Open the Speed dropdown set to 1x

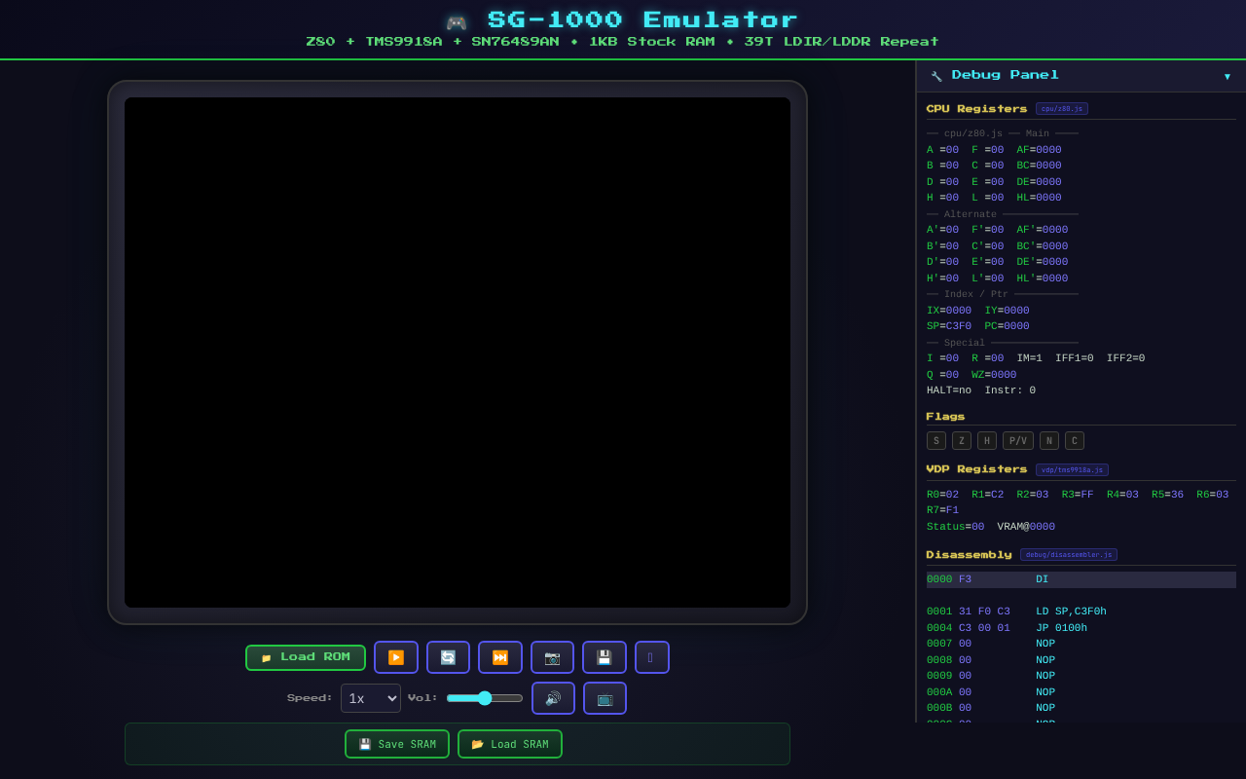(371, 698)
